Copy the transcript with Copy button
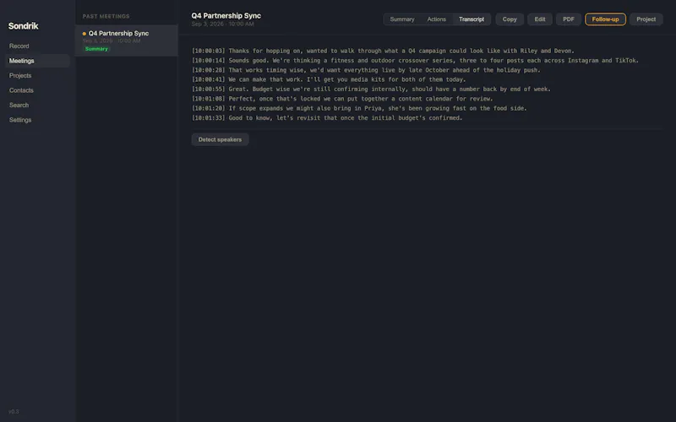This screenshot has width=676, height=422. pyautogui.click(x=510, y=19)
